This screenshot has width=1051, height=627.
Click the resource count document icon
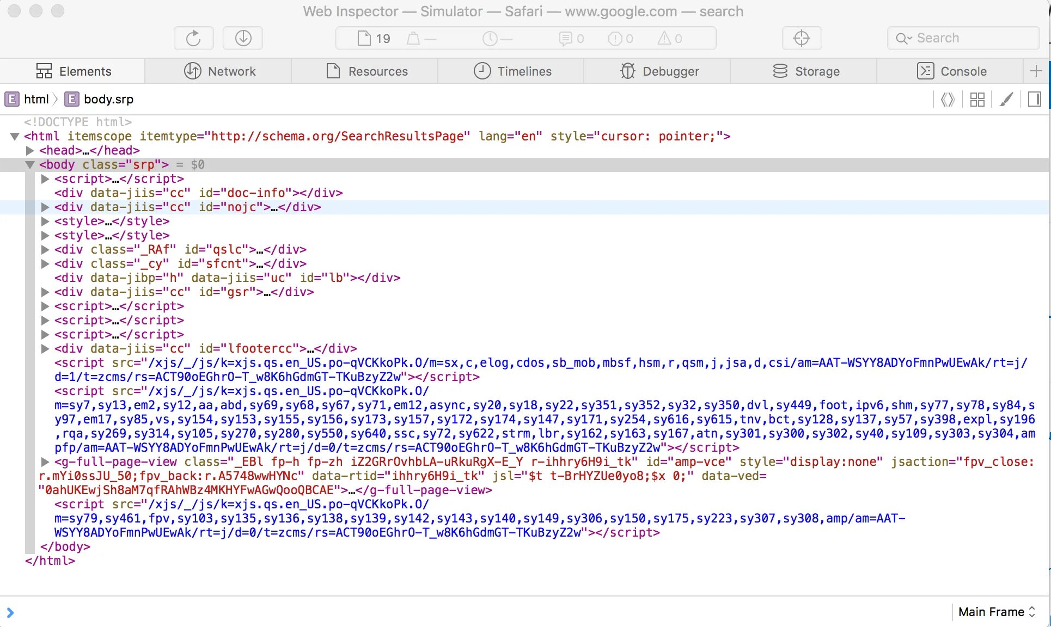point(364,38)
